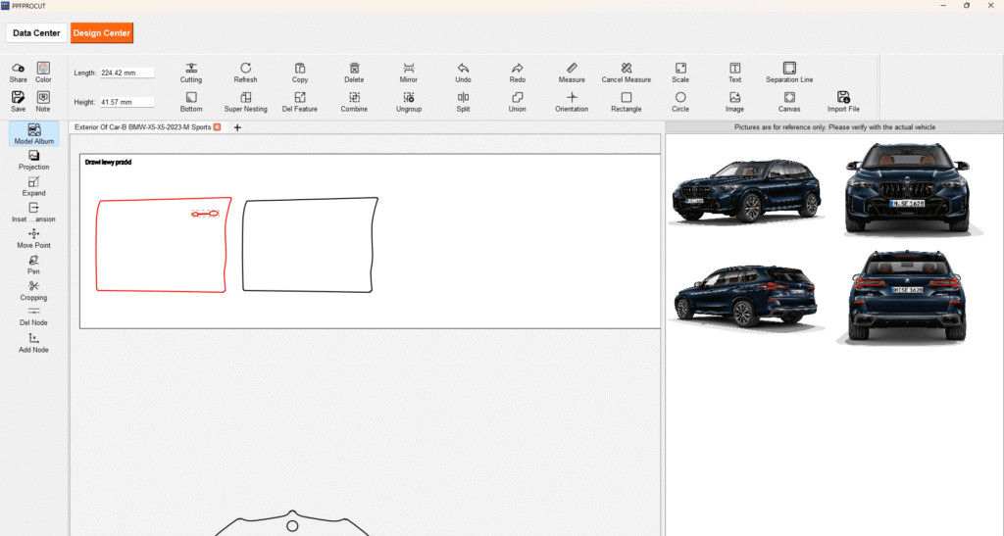
Task: Activate the Measure ruler tool
Action: click(572, 68)
